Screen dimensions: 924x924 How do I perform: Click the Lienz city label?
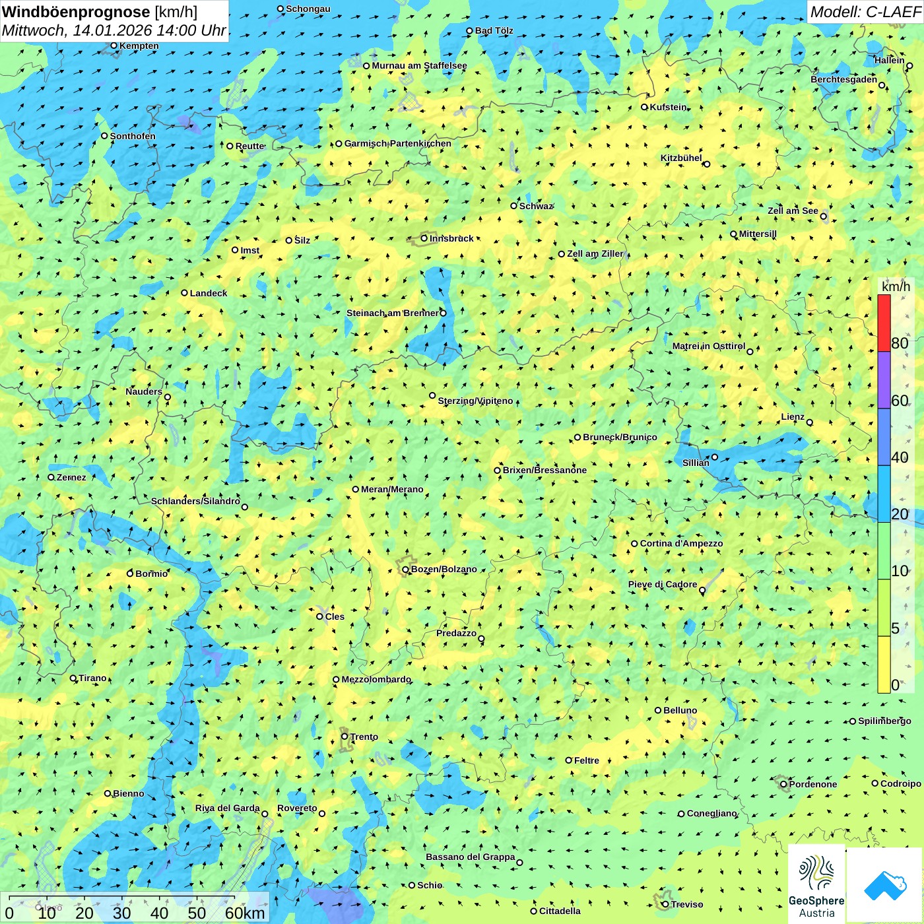[x=793, y=416]
